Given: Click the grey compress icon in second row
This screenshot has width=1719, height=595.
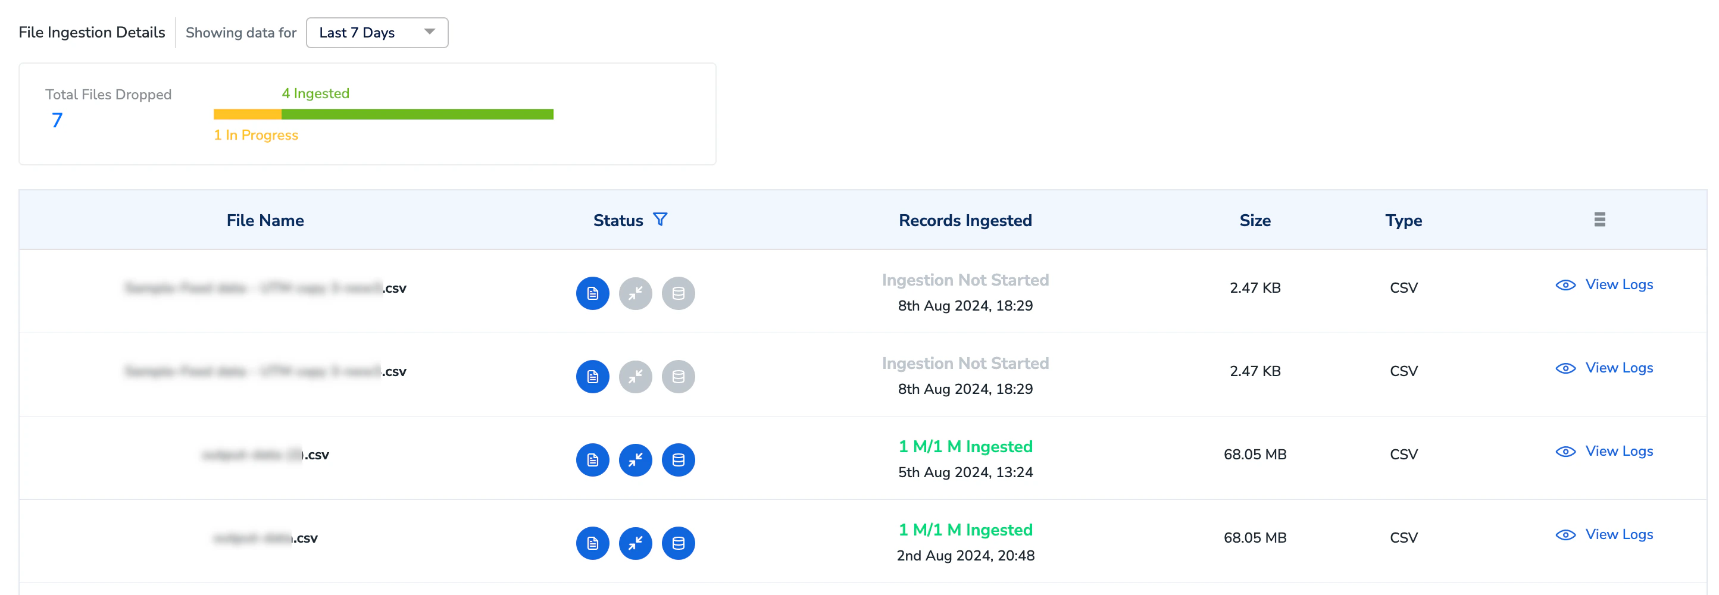Looking at the screenshot, I should (635, 377).
